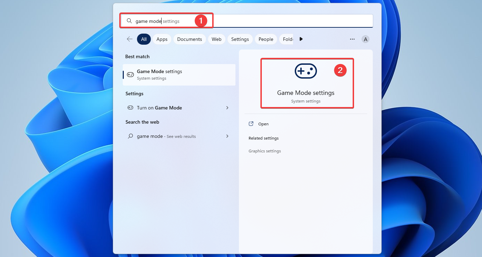Screen dimensions: 482x257
Task: Click the magnifier icon beside game mode web result
Action: click(x=130, y=136)
